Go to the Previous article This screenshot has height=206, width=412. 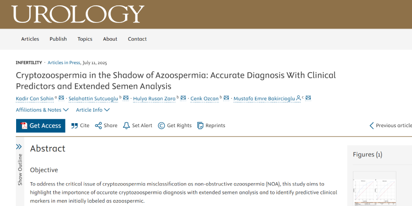tap(390, 126)
